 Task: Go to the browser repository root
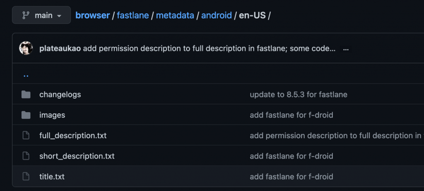tap(92, 16)
